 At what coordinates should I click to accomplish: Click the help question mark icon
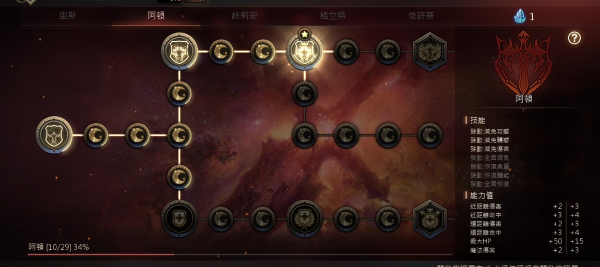coord(574,38)
